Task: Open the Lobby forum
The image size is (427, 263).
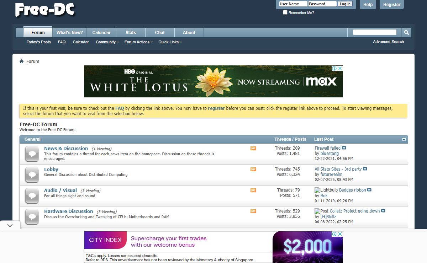Action: [51, 170]
